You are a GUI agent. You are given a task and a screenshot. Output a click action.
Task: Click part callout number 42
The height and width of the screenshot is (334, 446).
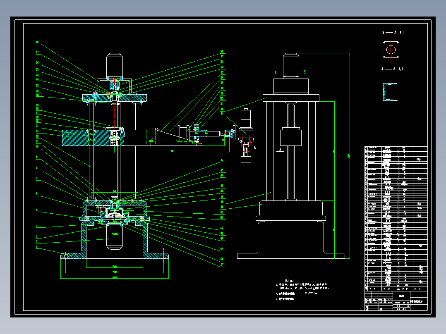(222, 160)
